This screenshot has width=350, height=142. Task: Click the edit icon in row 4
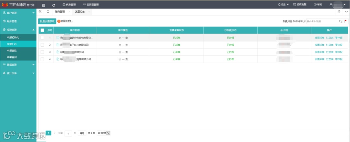58,59
